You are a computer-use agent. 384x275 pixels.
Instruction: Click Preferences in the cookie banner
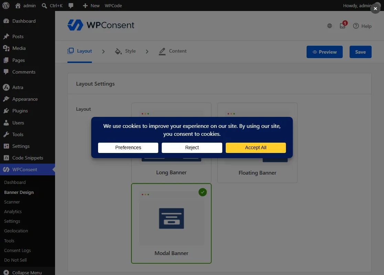128,147
